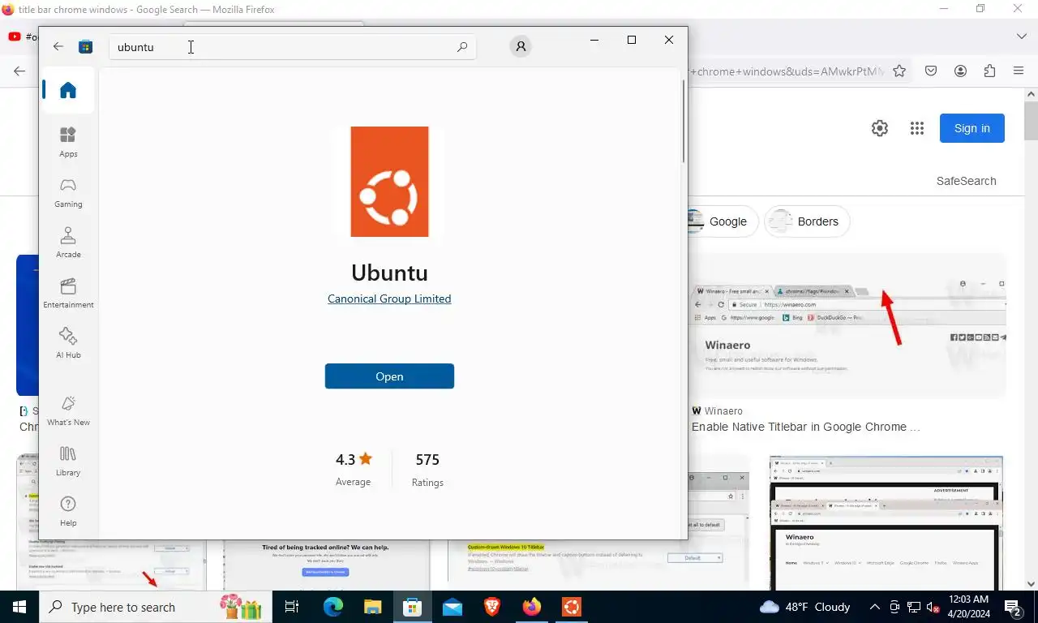Open the Entertainment section in Store sidebar
The width and height of the screenshot is (1038, 623).
pos(68,293)
